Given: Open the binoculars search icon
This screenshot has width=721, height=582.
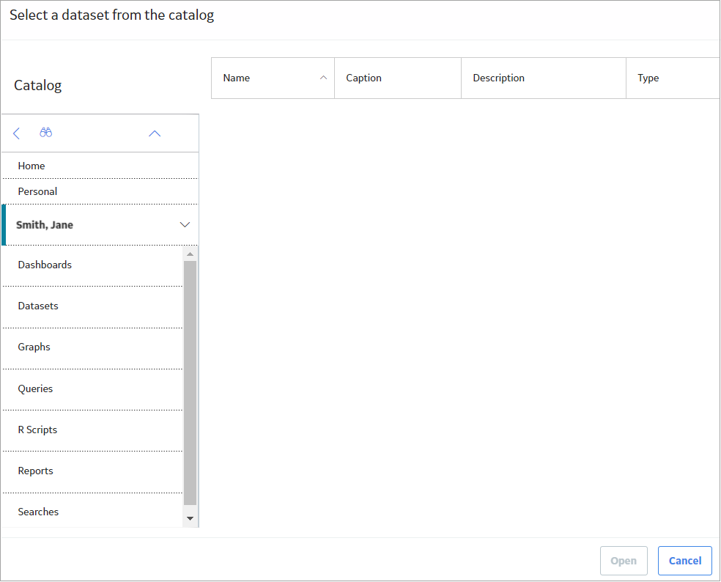Looking at the screenshot, I should 45,133.
